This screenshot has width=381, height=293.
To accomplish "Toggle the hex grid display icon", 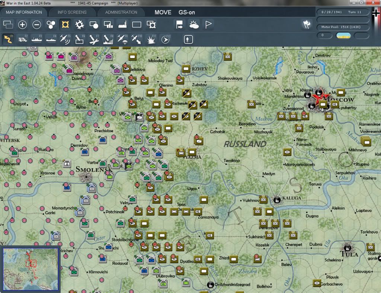I will pyautogui.click(x=51, y=25).
